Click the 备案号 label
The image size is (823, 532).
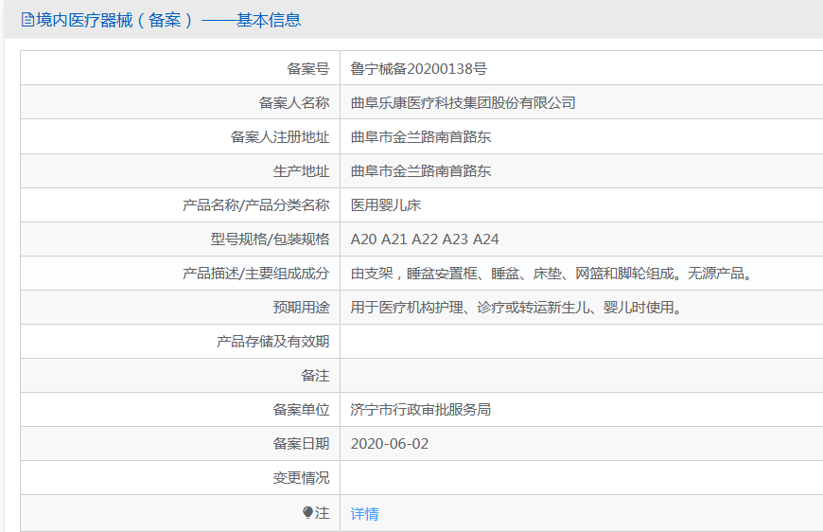[307, 68]
